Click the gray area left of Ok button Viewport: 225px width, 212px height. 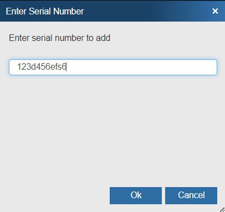coord(55,195)
